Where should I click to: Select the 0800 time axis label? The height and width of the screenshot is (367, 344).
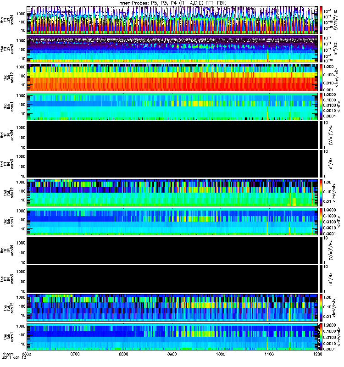click(x=124, y=354)
